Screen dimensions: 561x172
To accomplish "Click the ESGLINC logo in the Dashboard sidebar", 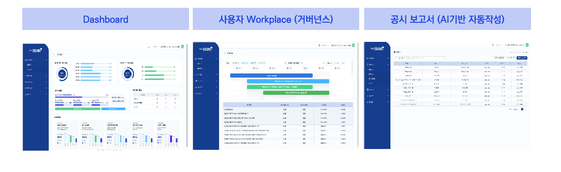I will (36, 50).
